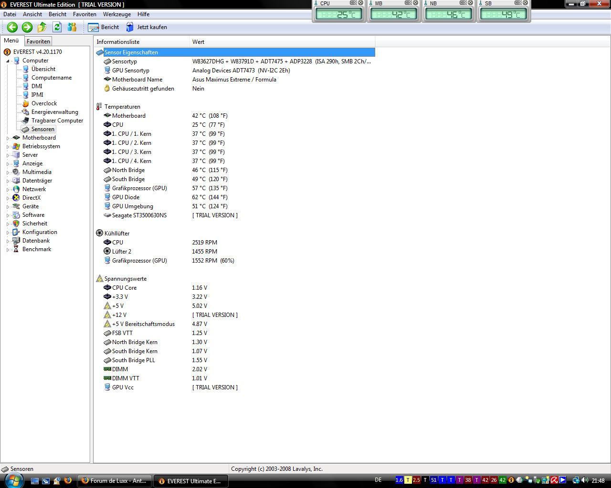The width and height of the screenshot is (611, 488).
Task: Expand the Datenträger tree node
Action: 8,181
